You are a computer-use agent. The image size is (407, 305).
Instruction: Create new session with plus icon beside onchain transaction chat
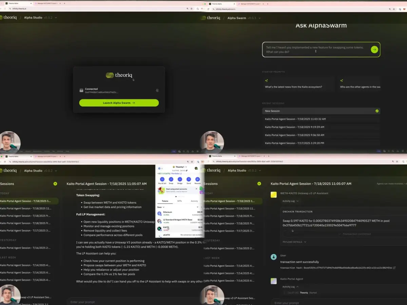(x=259, y=184)
